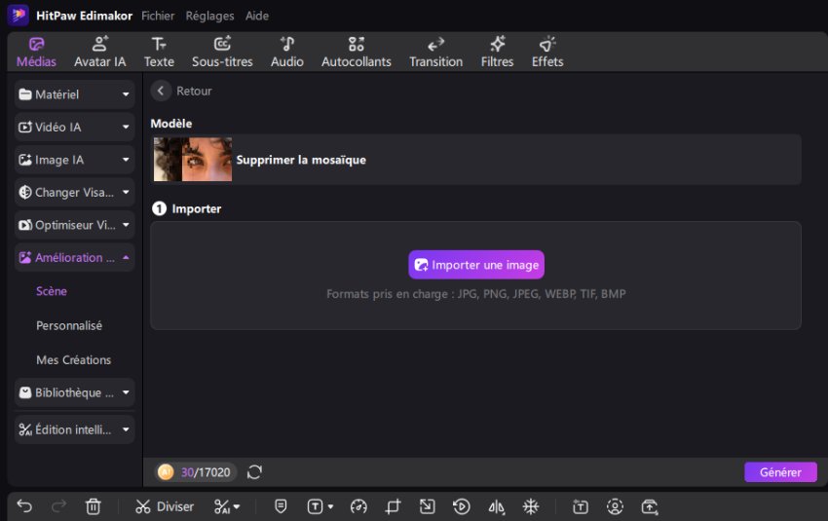Collapse the Amélioration section
Screen dimensions: 828x521
(x=74, y=258)
